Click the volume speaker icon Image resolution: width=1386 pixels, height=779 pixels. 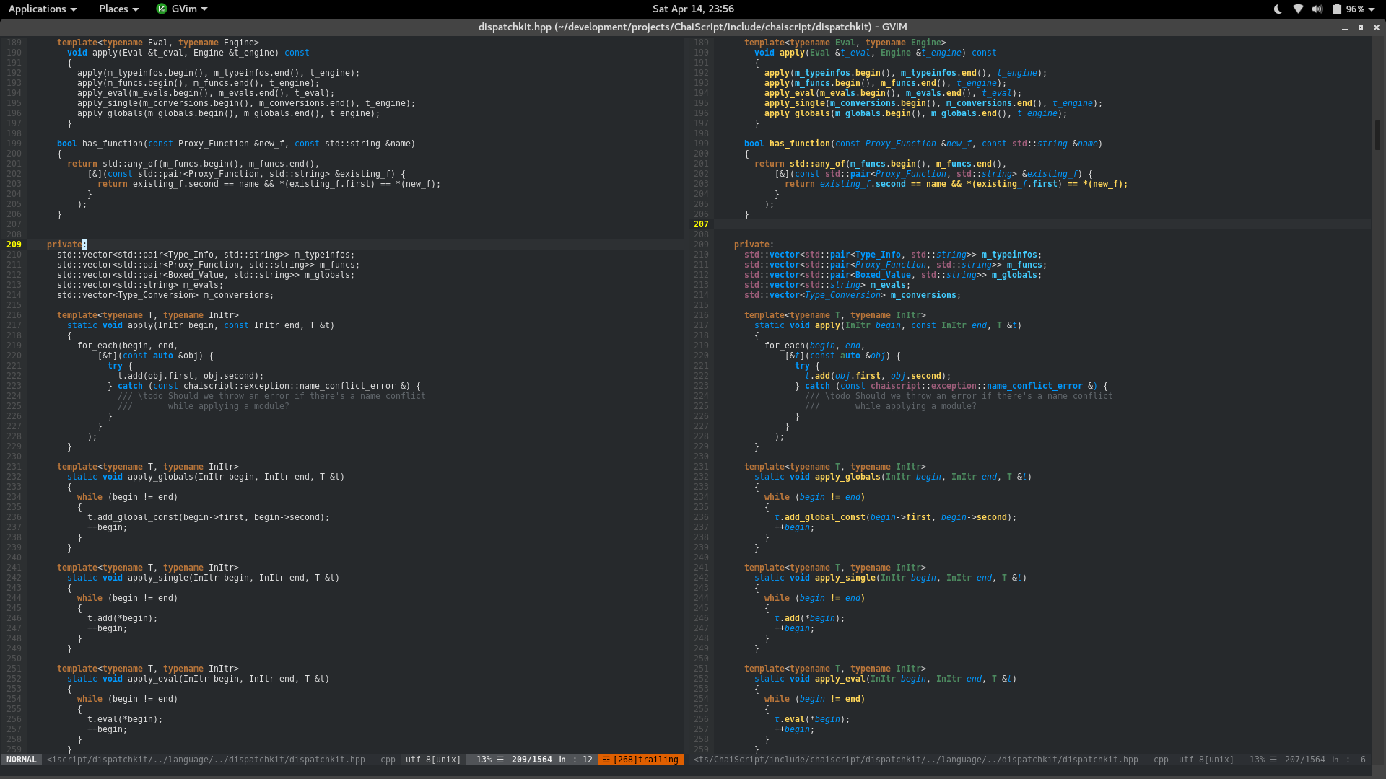1317,9
